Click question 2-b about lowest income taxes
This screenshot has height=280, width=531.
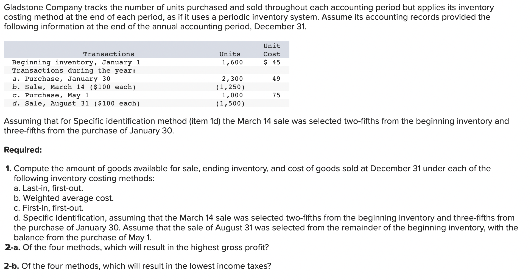[138, 266]
